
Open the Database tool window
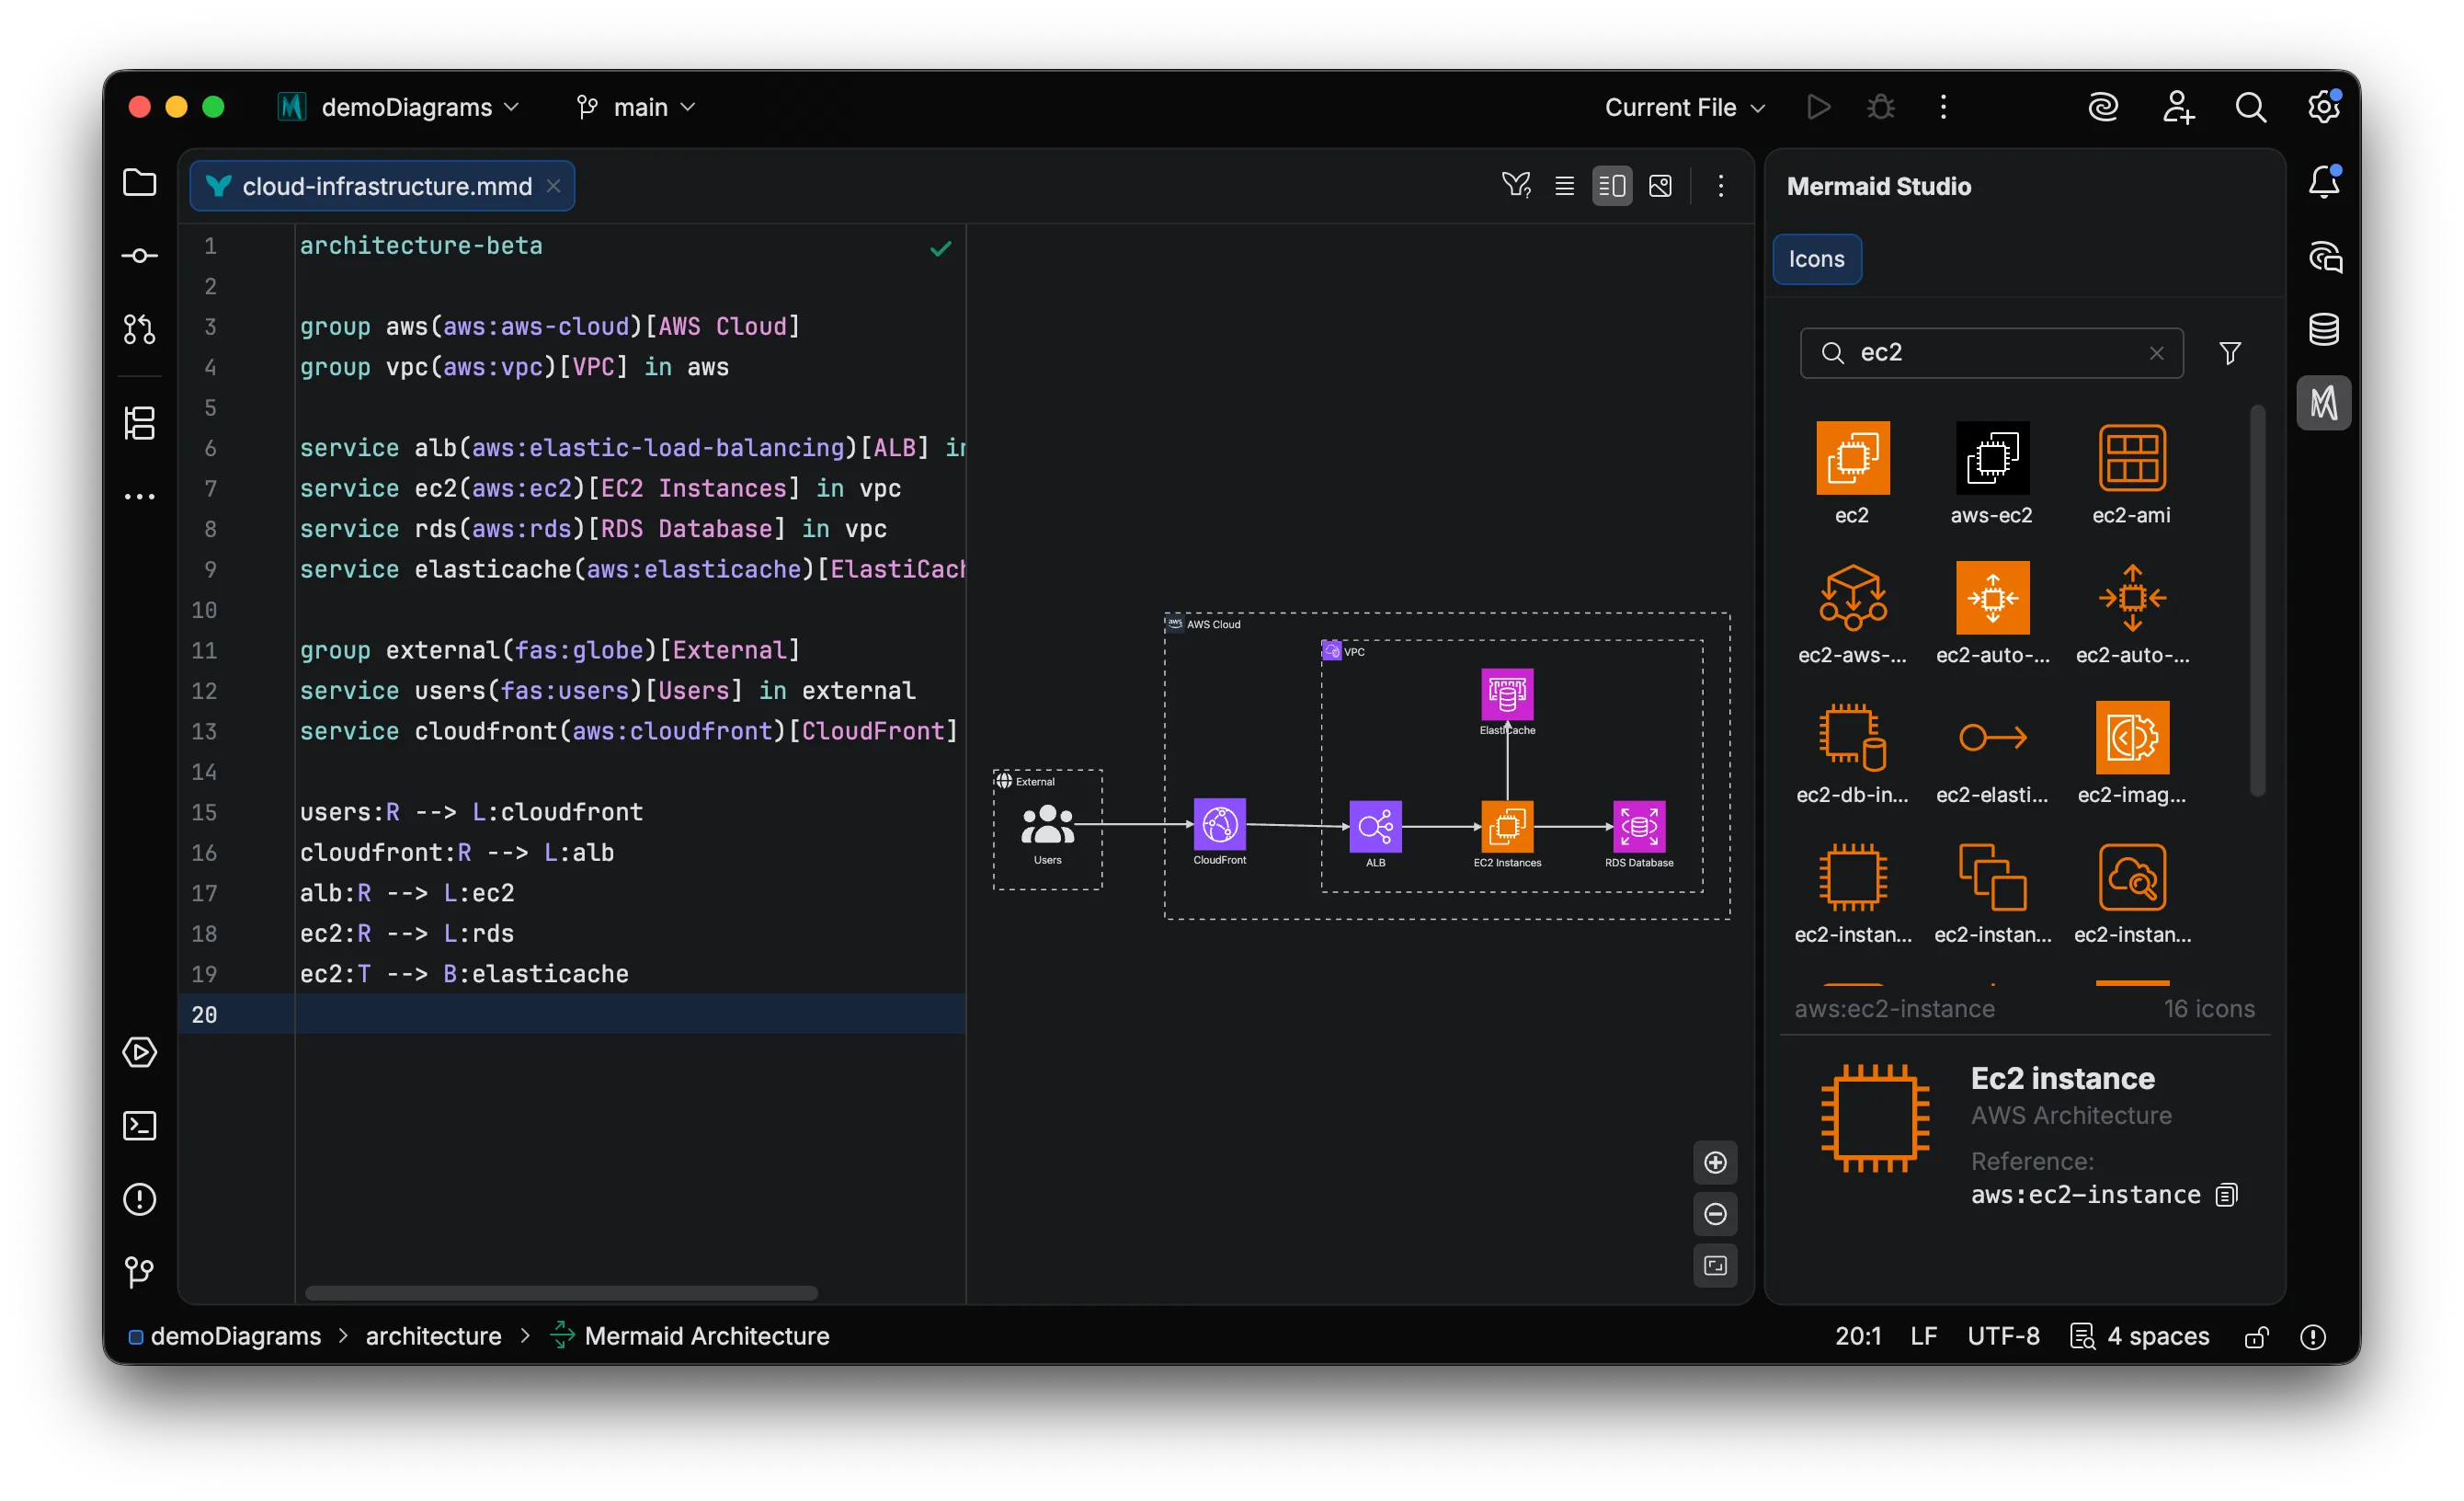[2324, 328]
